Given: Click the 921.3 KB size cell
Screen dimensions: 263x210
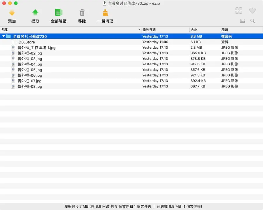Looking at the screenshot, I should point(198,75).
